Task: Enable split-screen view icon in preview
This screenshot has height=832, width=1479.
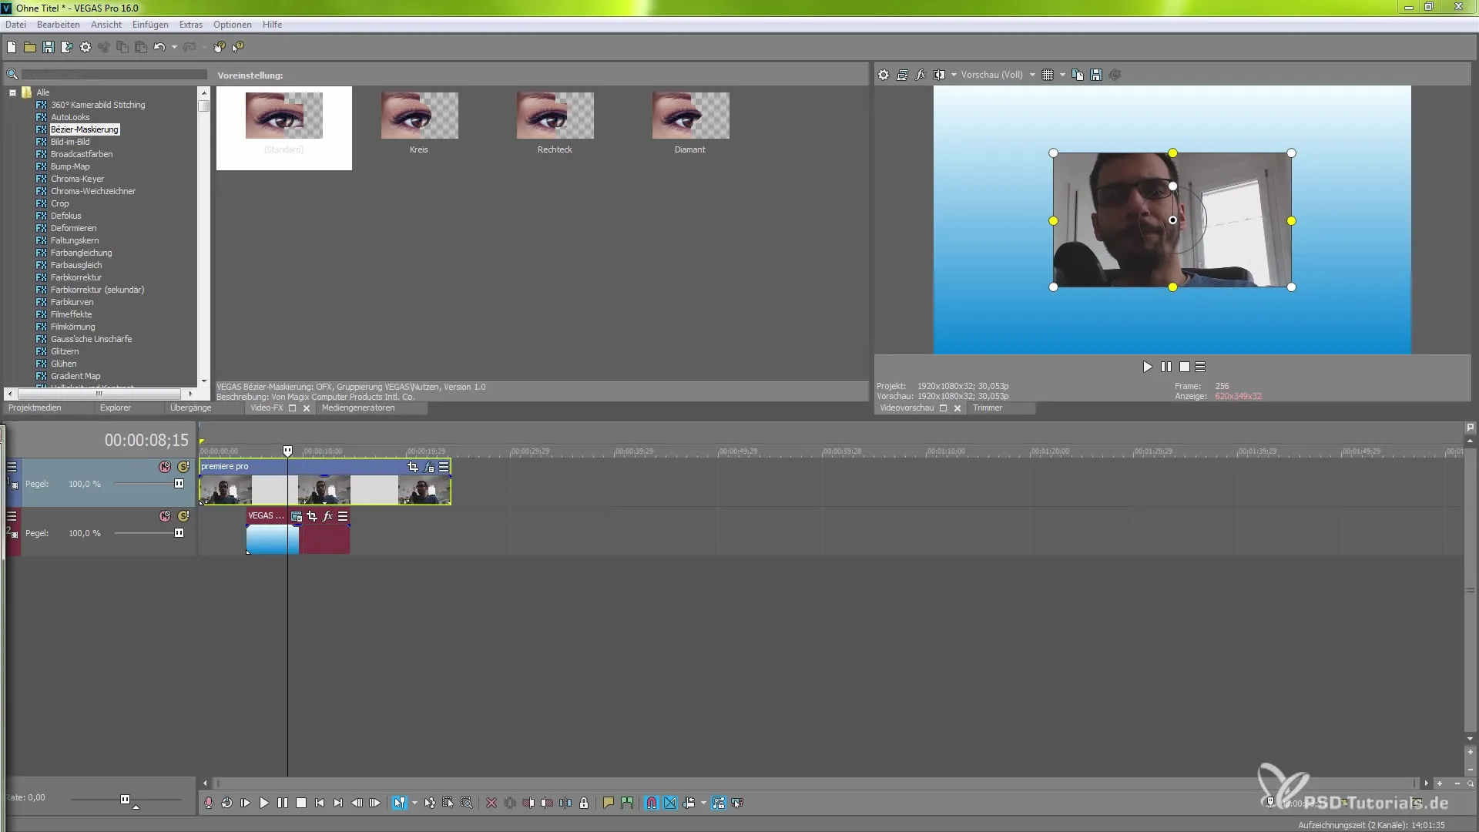Action: tap(939, 75)
